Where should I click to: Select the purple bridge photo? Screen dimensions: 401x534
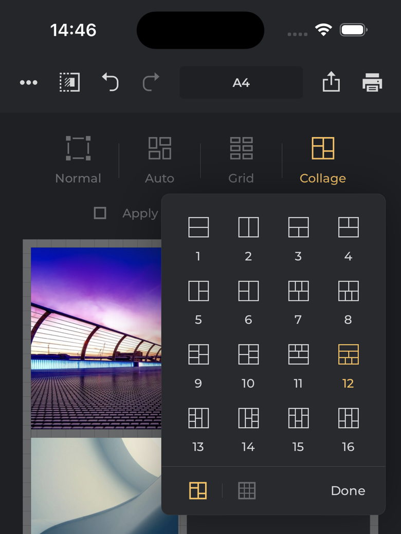tap(96, 338)
